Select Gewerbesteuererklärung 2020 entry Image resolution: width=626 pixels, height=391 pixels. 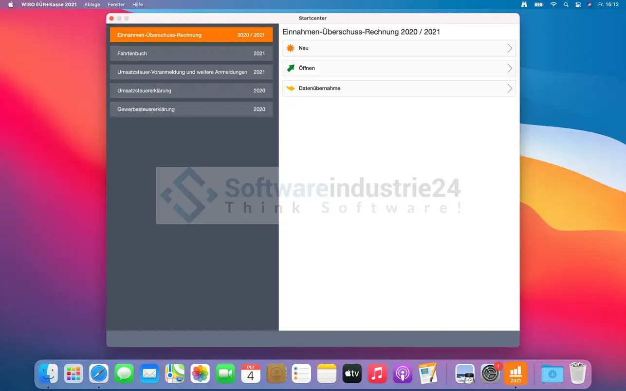[x=191, y=109]
